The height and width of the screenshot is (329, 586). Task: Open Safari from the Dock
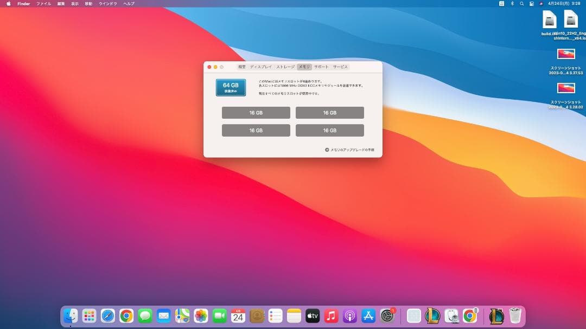click(107, 315)
